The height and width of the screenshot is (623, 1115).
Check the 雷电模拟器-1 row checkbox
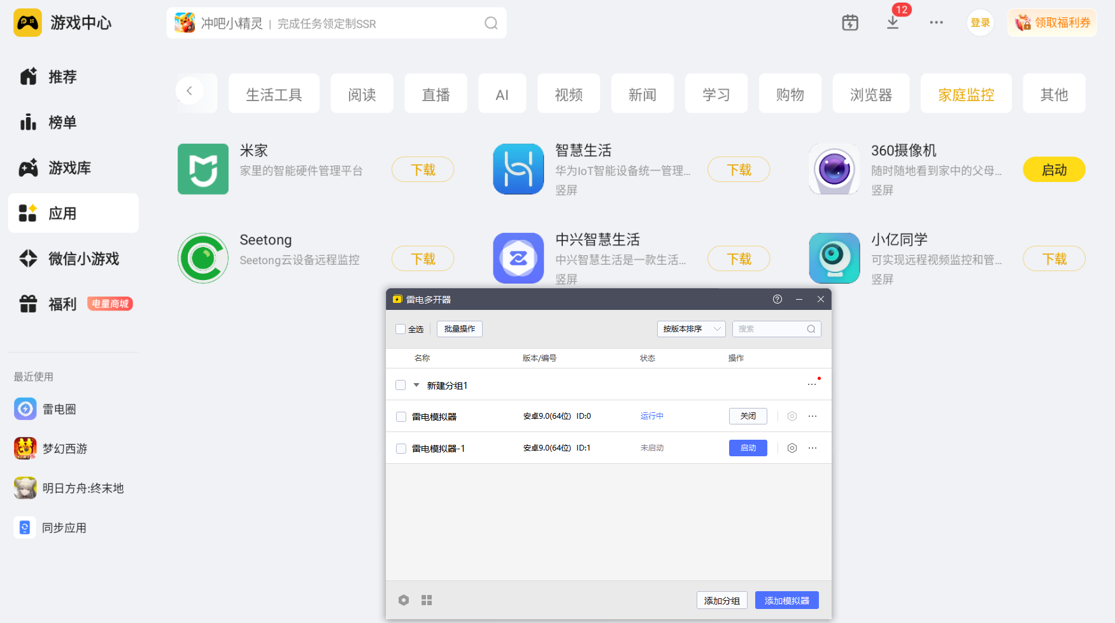point(401,449)
